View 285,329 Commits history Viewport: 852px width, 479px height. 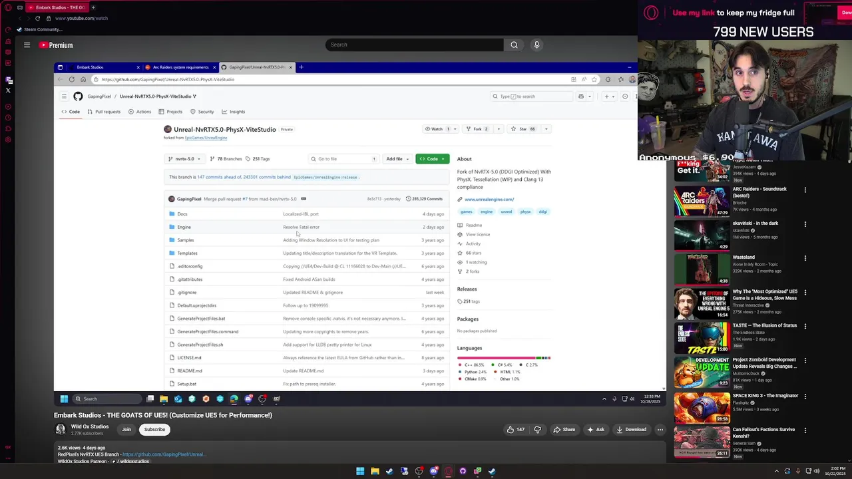[424, 199]
